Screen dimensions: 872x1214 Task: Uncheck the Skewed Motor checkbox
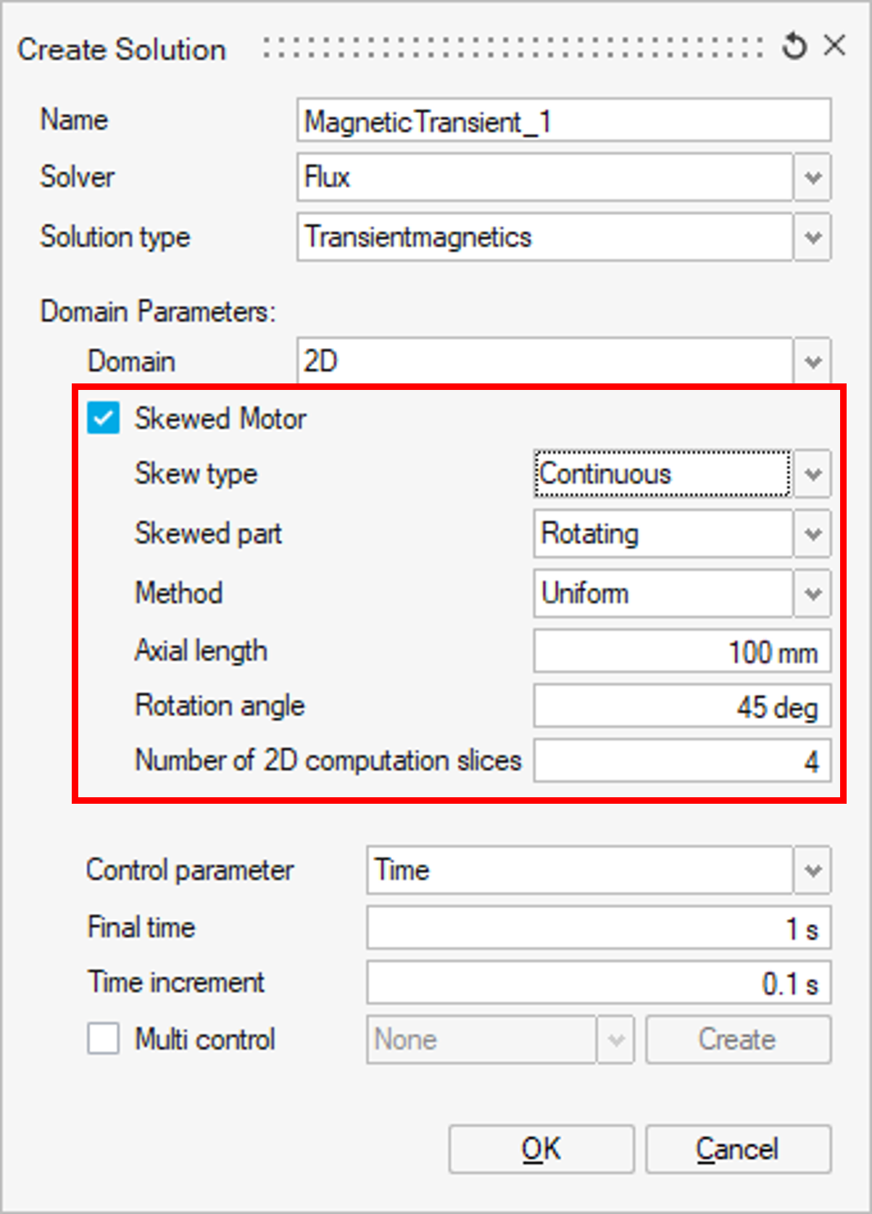103,418
